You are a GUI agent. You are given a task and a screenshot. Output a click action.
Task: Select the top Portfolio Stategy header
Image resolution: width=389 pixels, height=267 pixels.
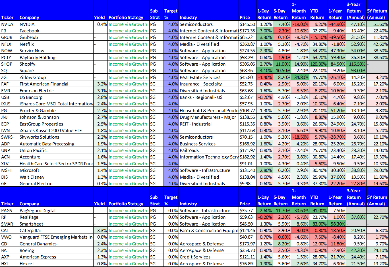[129, 11]
